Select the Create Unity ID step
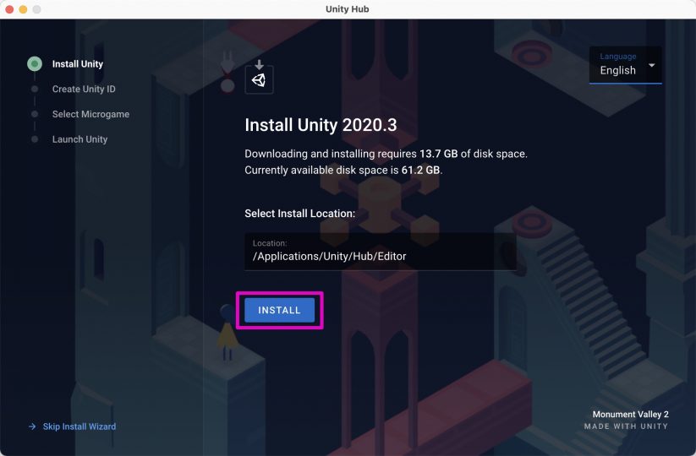This screenshot has height=456, width=696. pos(84,89)
